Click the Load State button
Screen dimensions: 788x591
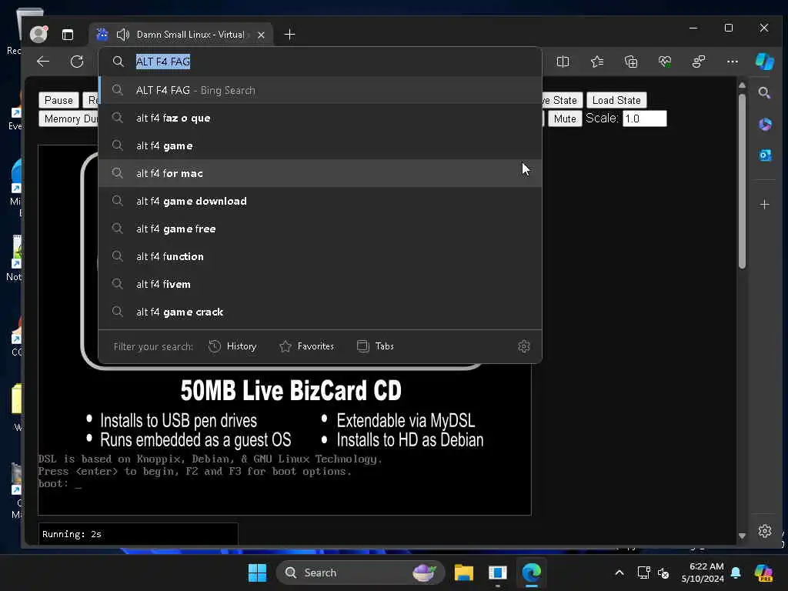point(616,100)
